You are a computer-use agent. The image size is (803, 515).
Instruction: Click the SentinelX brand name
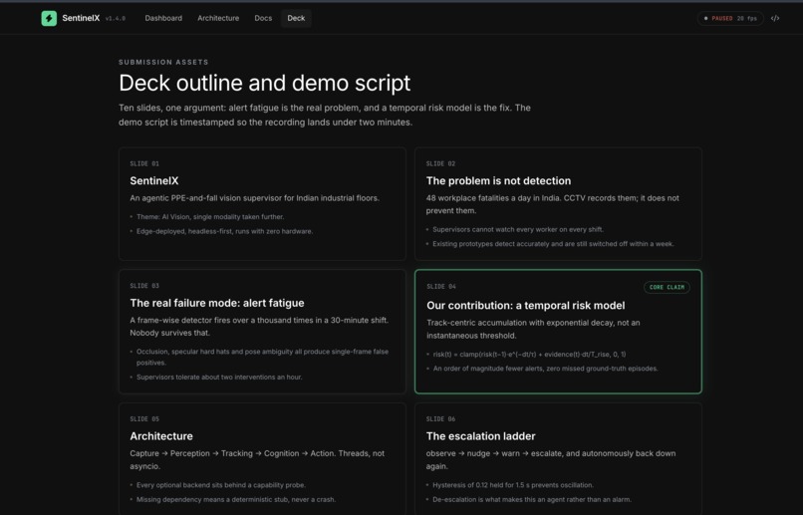81,19
